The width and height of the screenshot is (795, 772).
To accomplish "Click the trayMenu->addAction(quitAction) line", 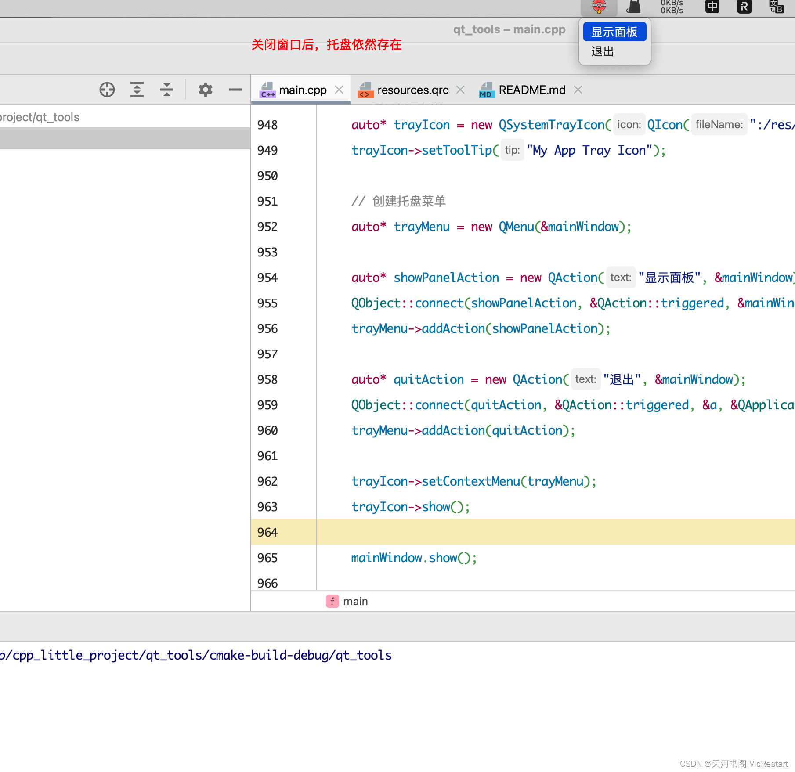I will click(463, 430).
